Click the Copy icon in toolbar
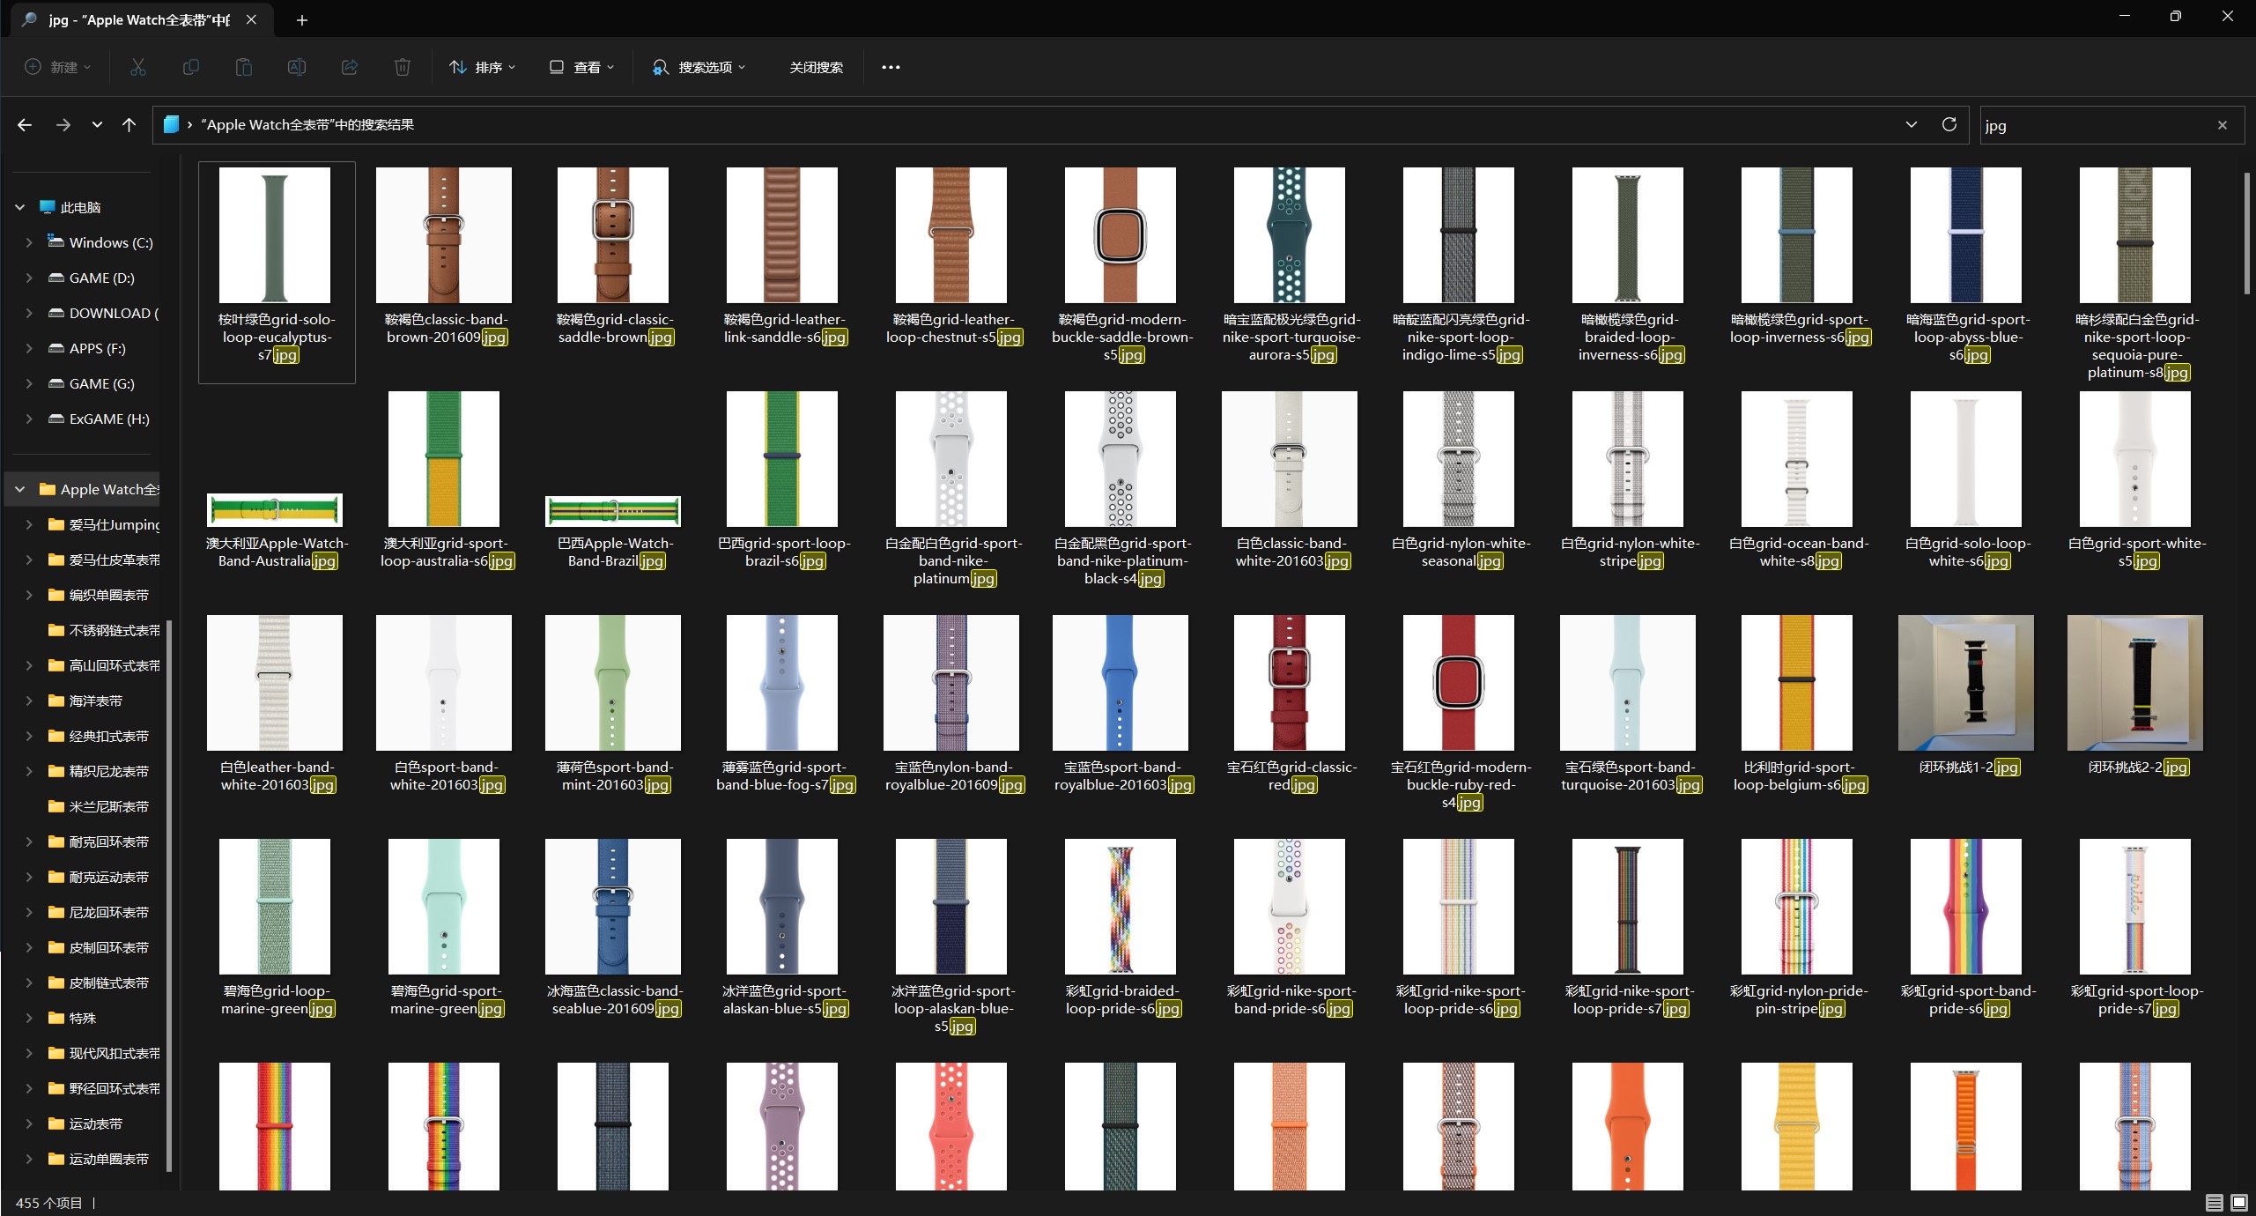This screenshot has height=1216, width=2256. (x=190, y=67)
